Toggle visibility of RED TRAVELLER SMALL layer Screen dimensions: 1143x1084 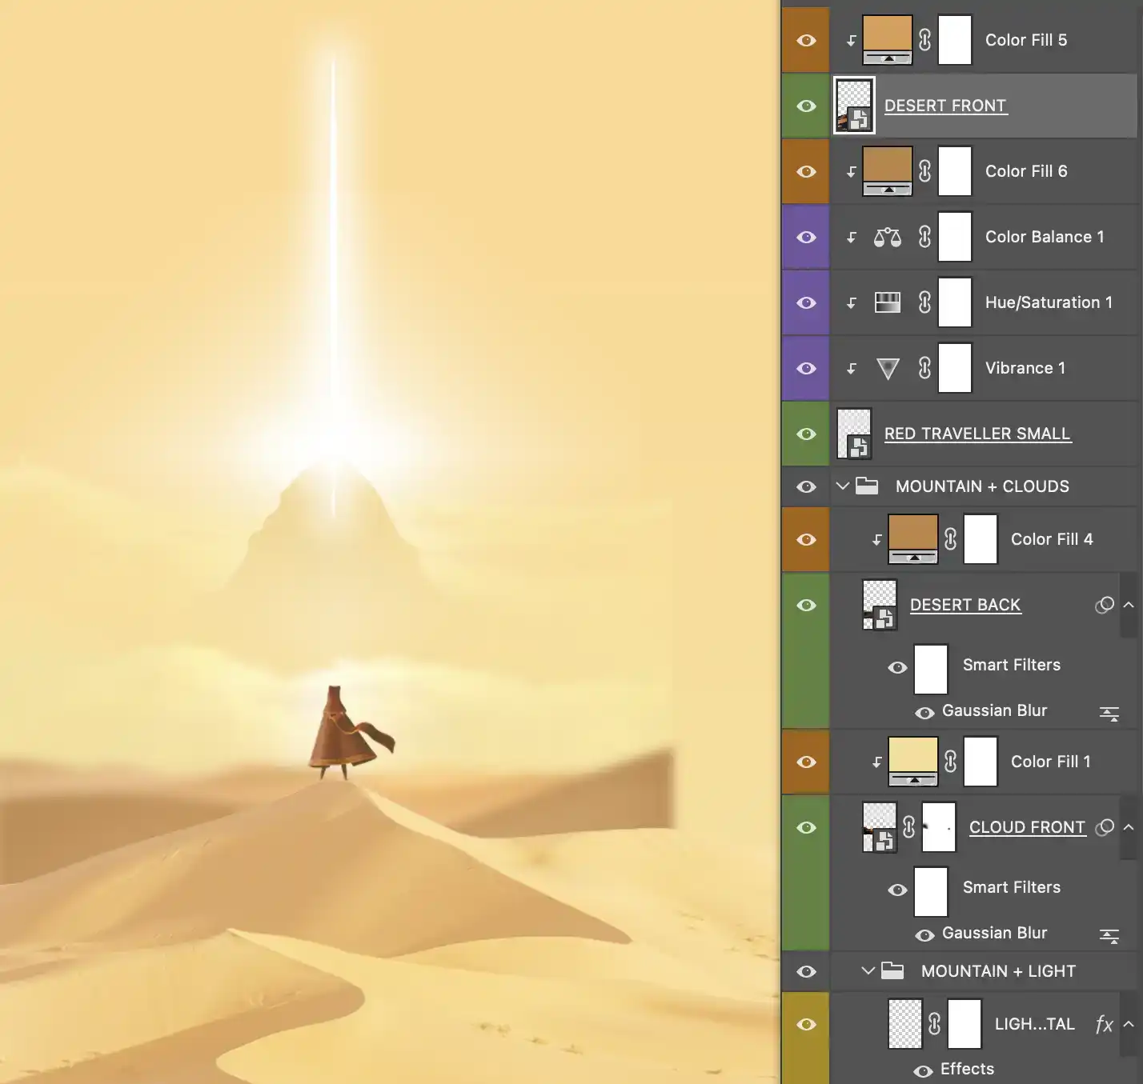coord(805,433)
